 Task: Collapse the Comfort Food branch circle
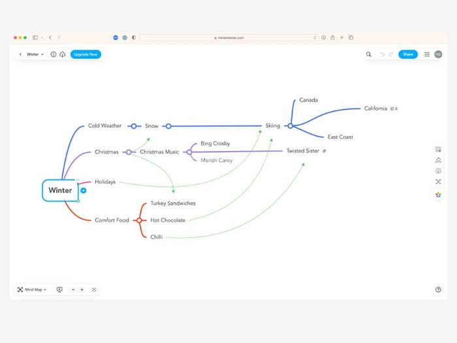pyautogui.click(x=139, y=220)
